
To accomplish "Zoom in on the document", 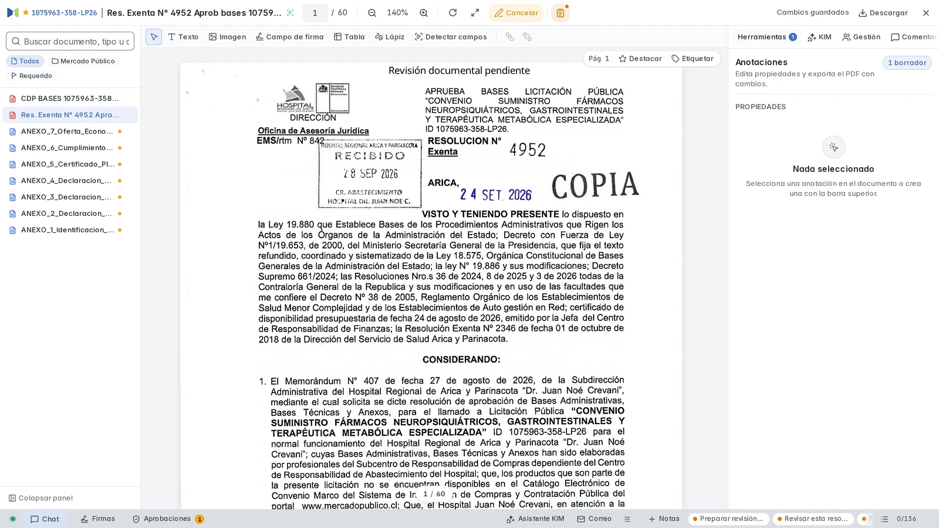I will (424, 13).
